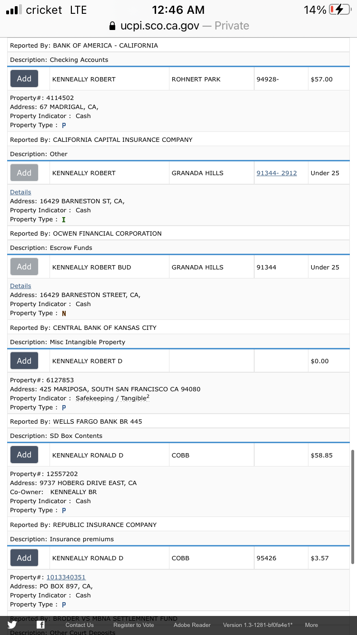Select Reported By Republic Insurance Company
This screenshot has height=635, width=357.
[x=83, y=525]
